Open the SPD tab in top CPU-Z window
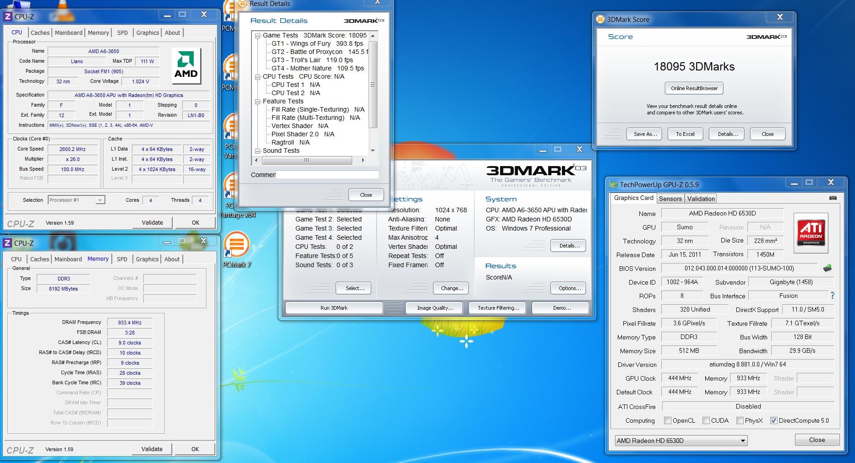This screenshot has width=855, height=463. point(122,33)
